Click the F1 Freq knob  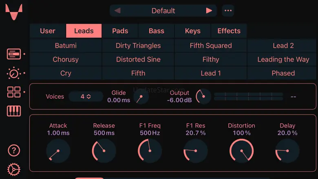tap(150, 150)
